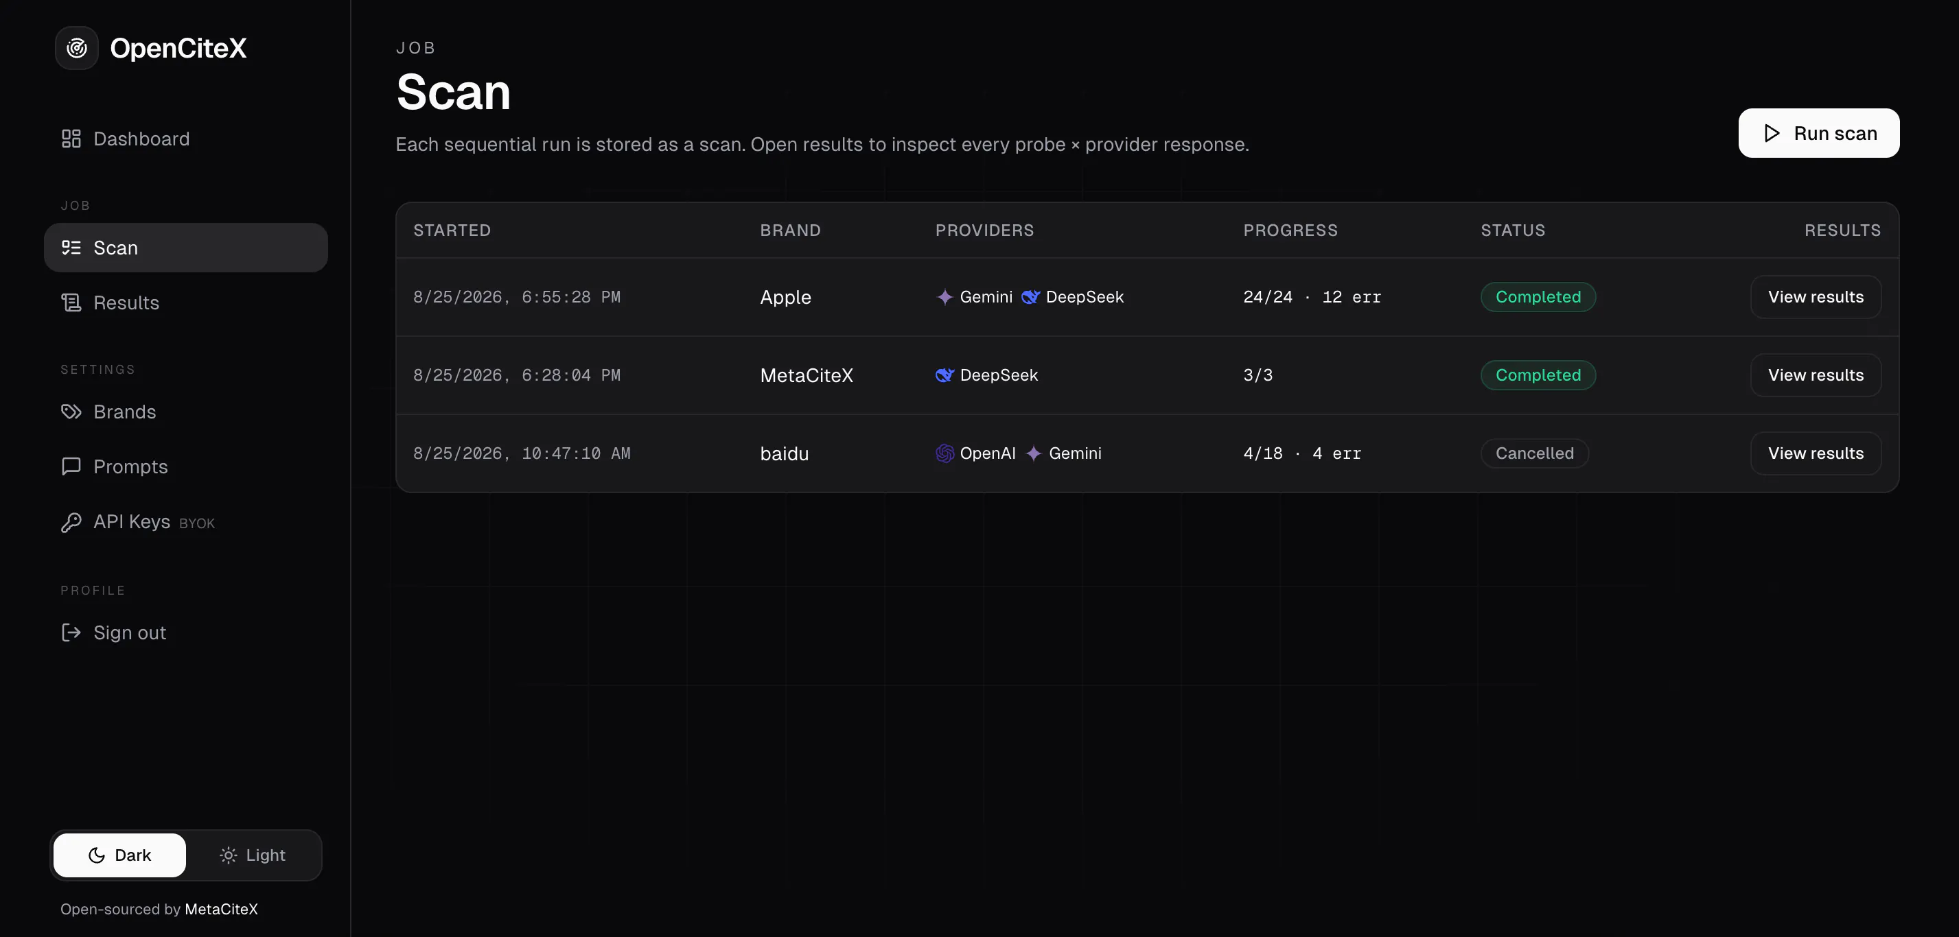Image resolution: width=1959 pixels, height=937 pixels.
Task: Click the OpenCiteX brand name
Action: tap(178, 48)
